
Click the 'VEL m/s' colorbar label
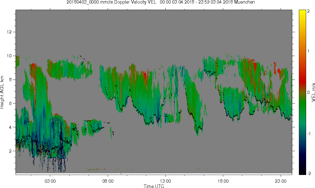click(x=313, y=92)
